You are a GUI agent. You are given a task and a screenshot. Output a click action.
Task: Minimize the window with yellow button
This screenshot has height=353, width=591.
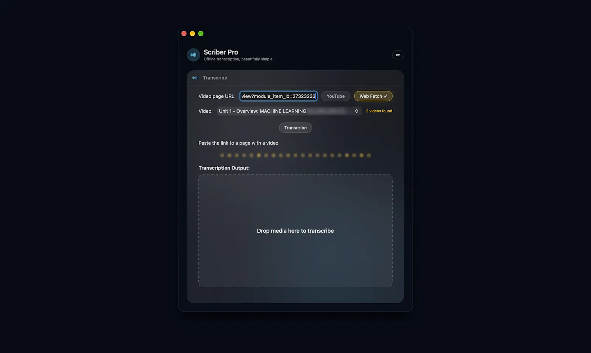[x=192, y=34]
